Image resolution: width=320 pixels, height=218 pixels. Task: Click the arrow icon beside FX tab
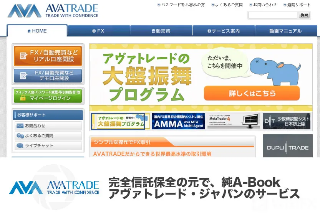[94, 31]
